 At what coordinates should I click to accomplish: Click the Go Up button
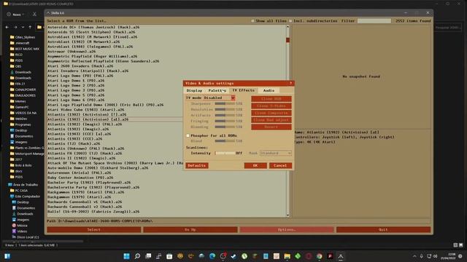coord(190,230)
